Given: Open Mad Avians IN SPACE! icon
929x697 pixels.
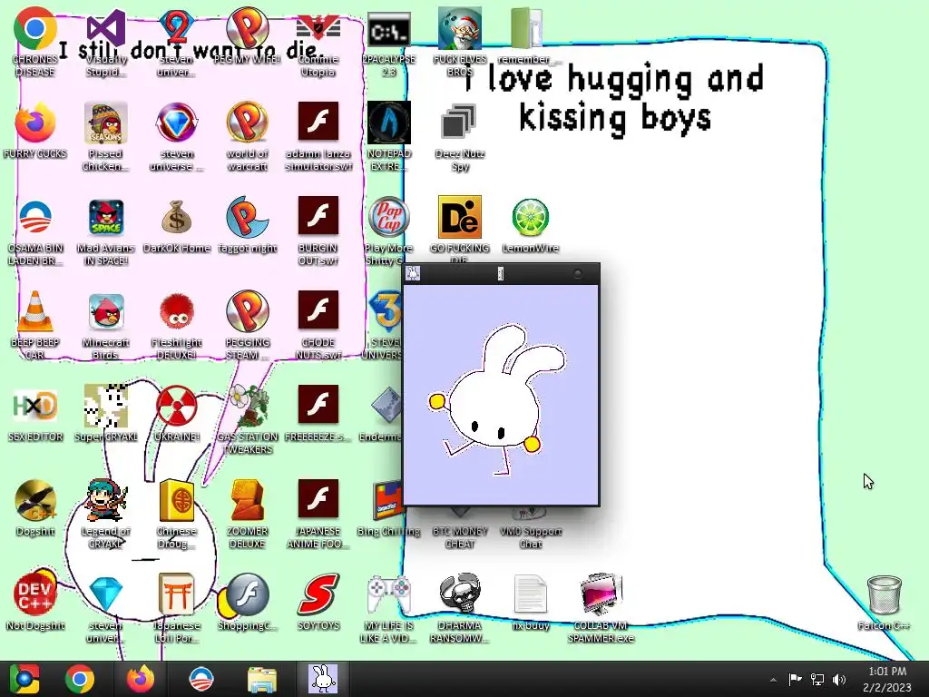Looking at the screenshot, I should 106,217.
